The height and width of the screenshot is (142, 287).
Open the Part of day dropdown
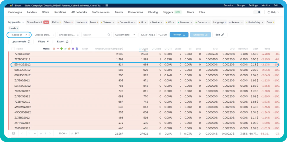click(255, 22)
